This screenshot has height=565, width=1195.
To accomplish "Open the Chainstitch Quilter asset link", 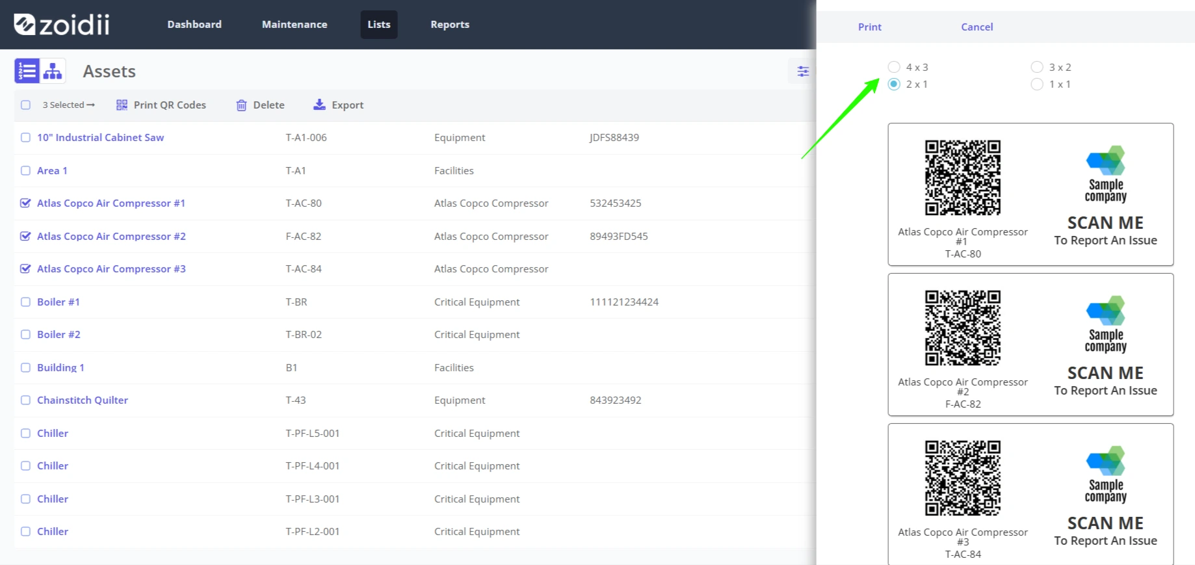I will tap(83, 400).
